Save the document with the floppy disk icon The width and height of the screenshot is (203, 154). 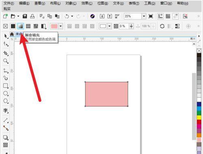25,16
